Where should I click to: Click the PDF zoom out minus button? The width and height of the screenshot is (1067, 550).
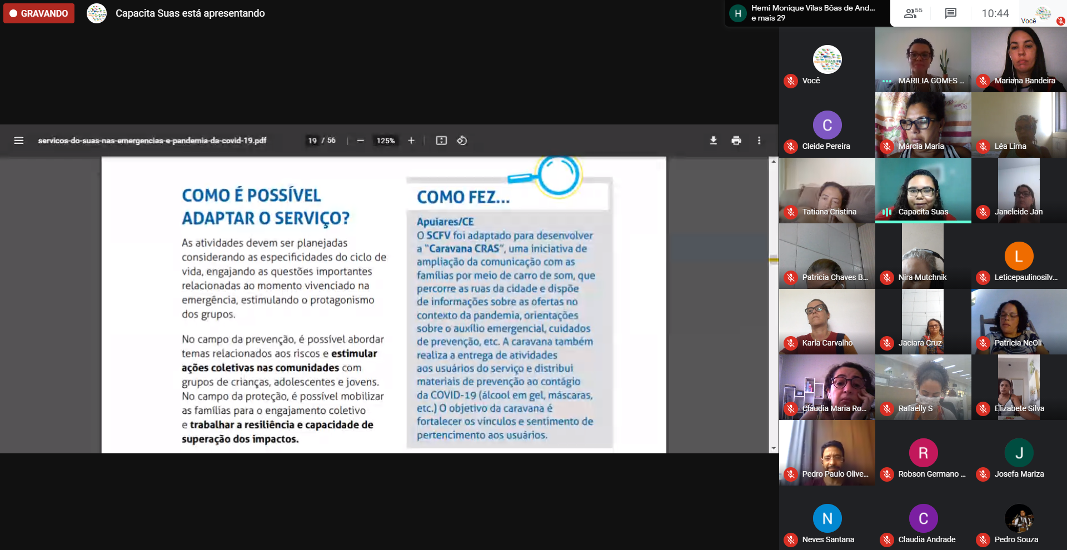(360, 141)
